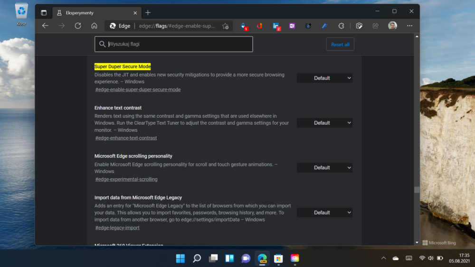Open Teams Chat on taskbar

coord(246,258)
